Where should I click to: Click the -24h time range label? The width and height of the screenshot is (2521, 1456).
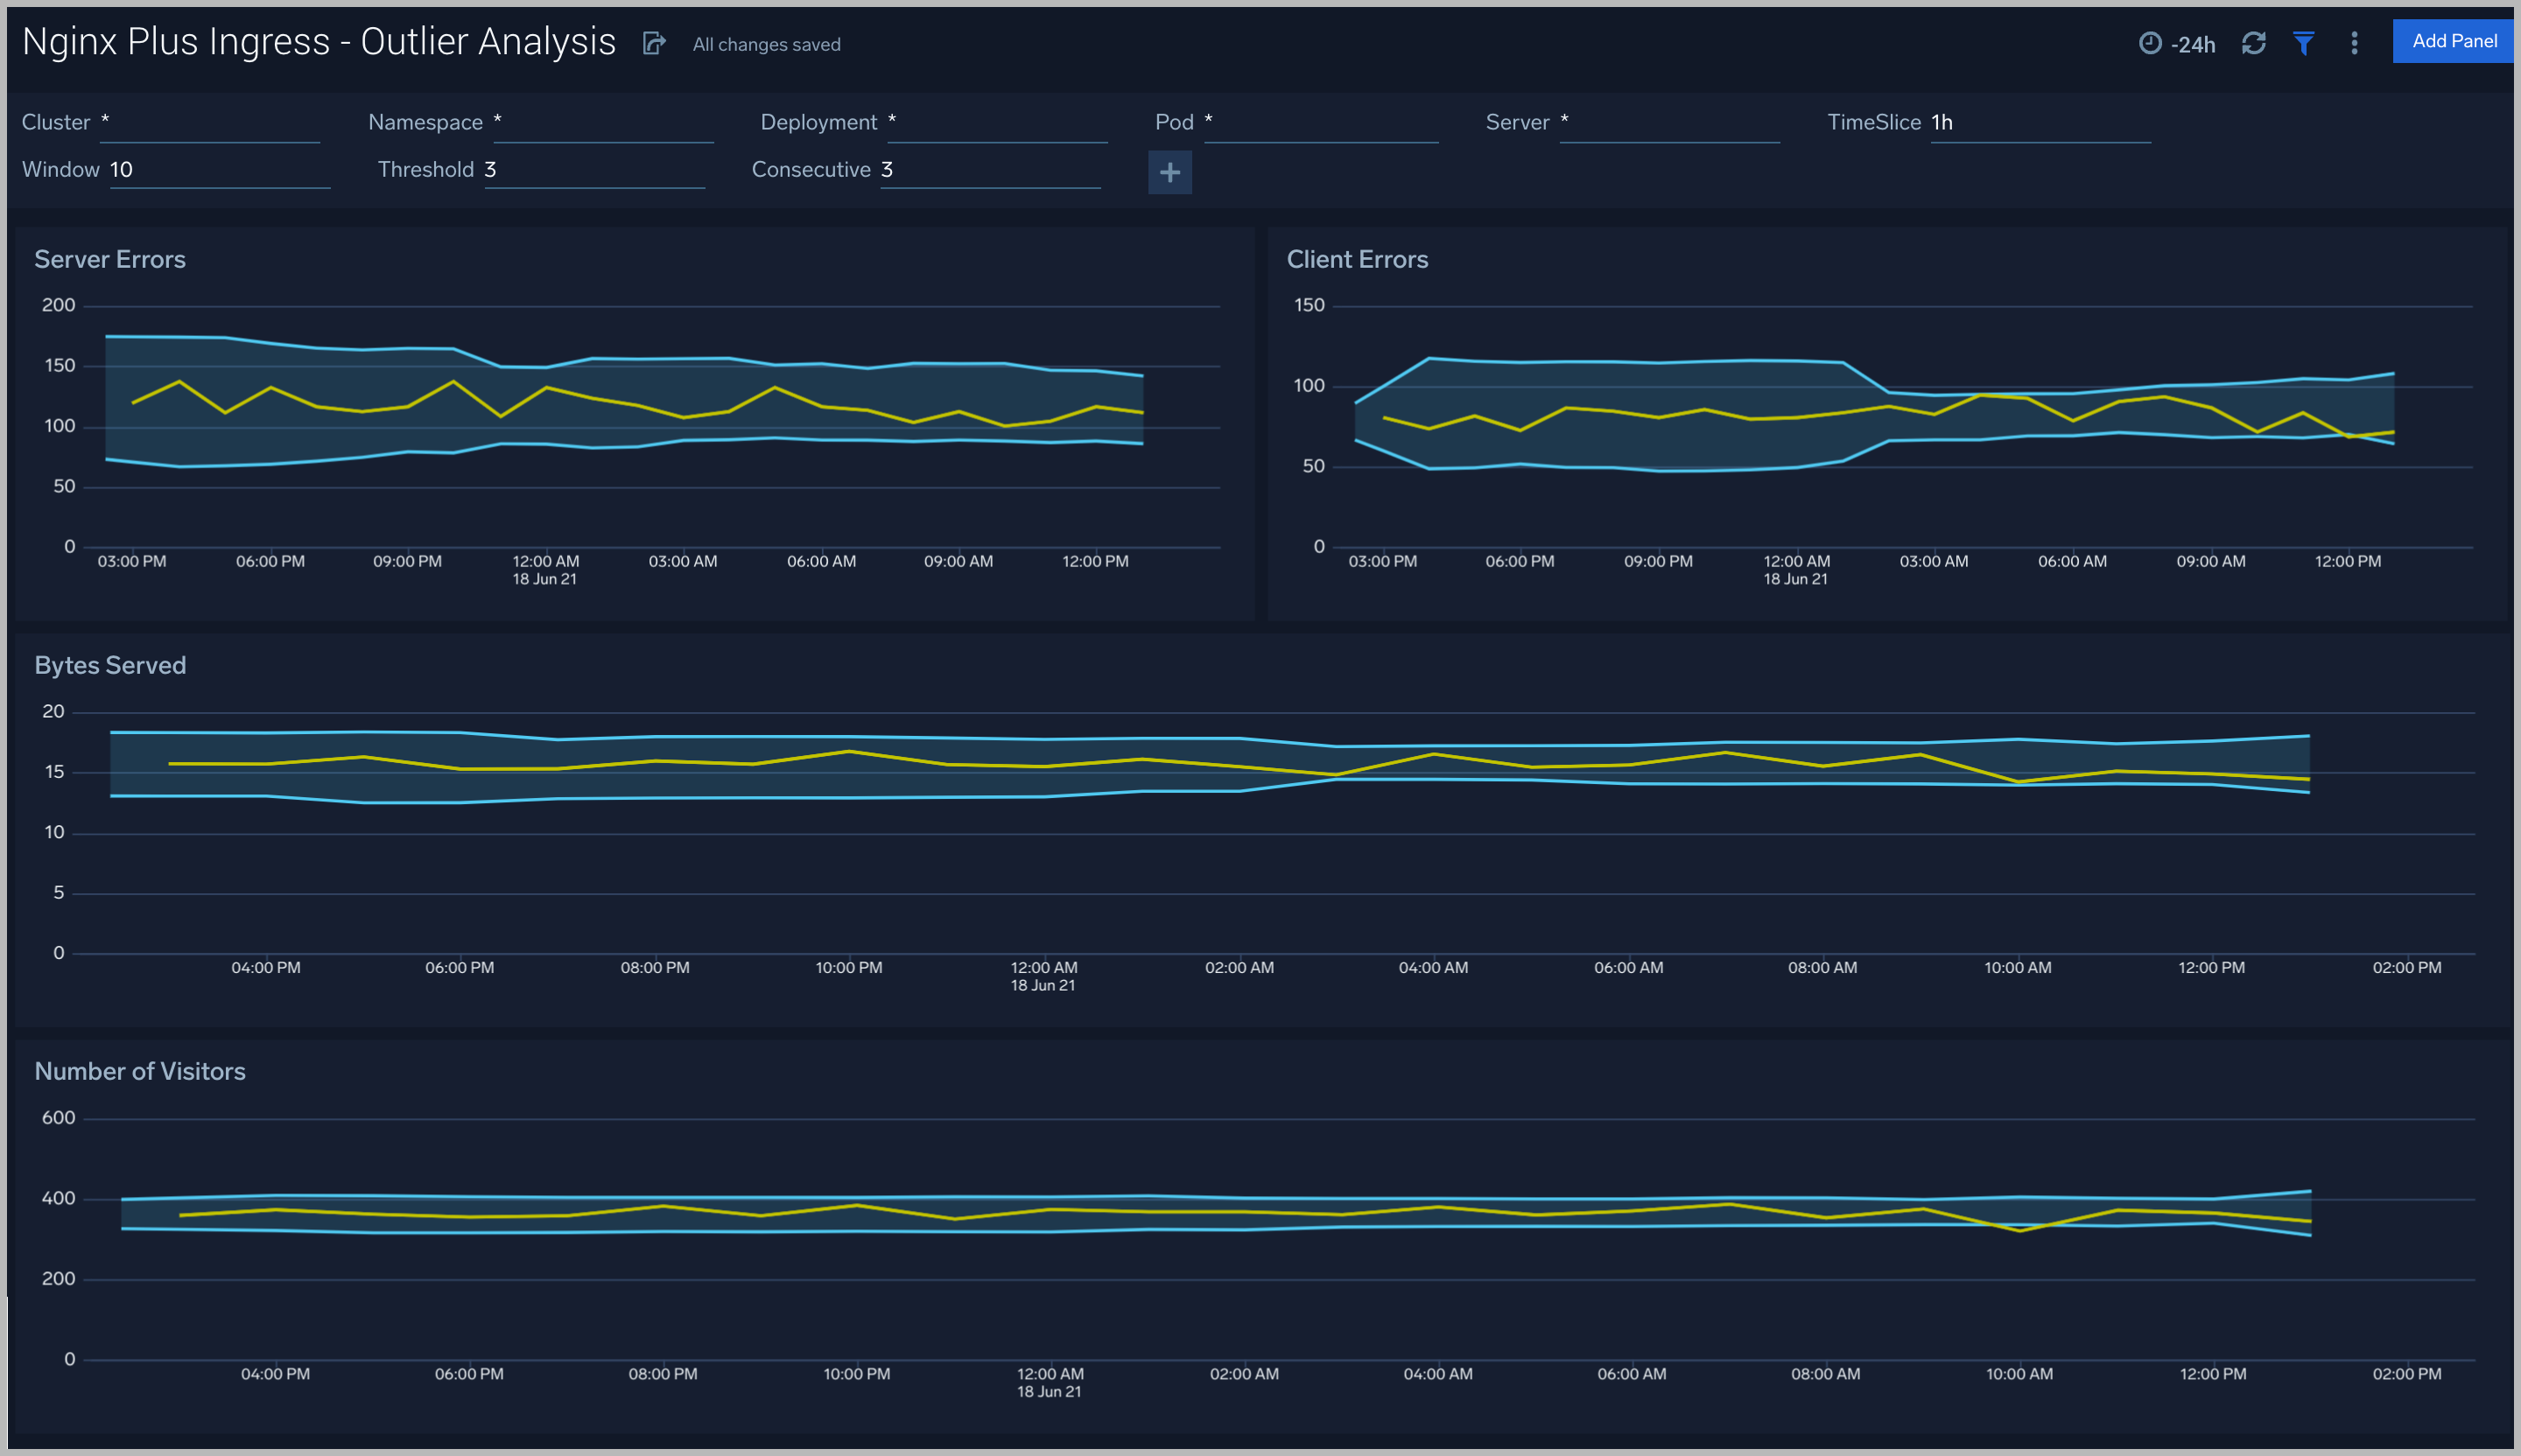2193,44
